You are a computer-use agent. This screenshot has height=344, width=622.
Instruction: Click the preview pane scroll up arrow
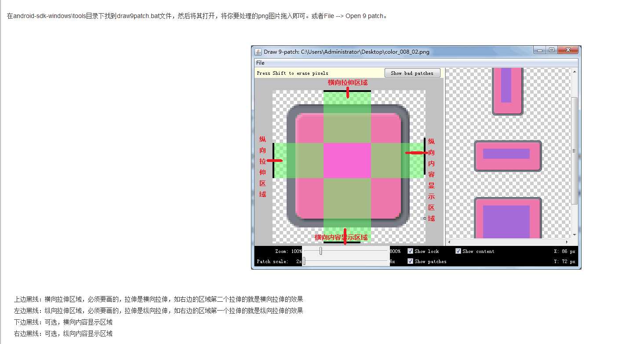pyautogui.click(x=574, y=71)
